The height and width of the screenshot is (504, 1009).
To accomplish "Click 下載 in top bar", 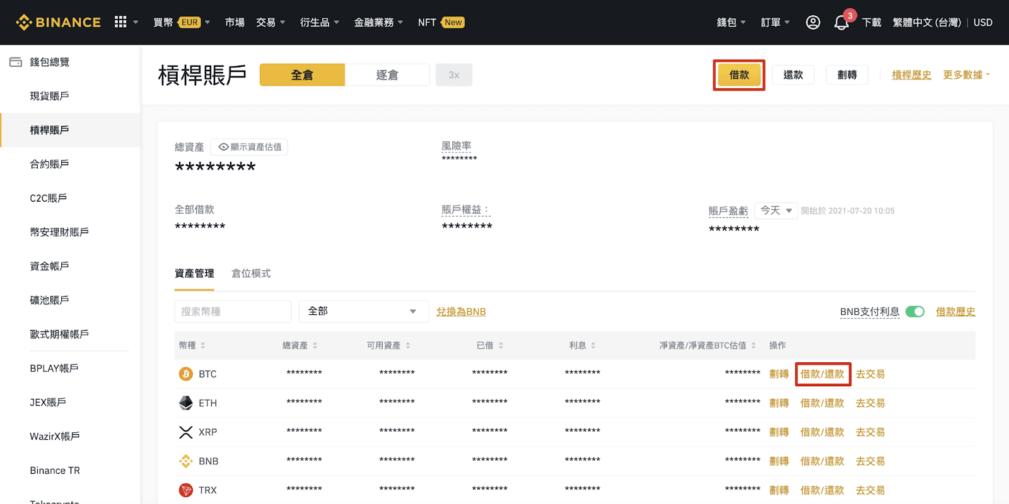I will pyautogui.click(x=872, y=22).
